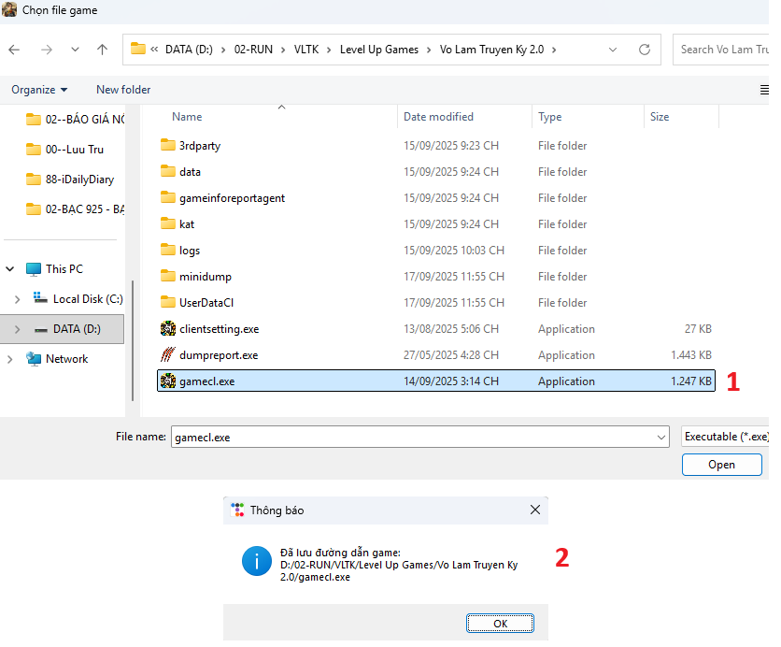Expand chevron after Vo Lam Truyen Ky 2.0
781x647 pixels.
[554, 50]
